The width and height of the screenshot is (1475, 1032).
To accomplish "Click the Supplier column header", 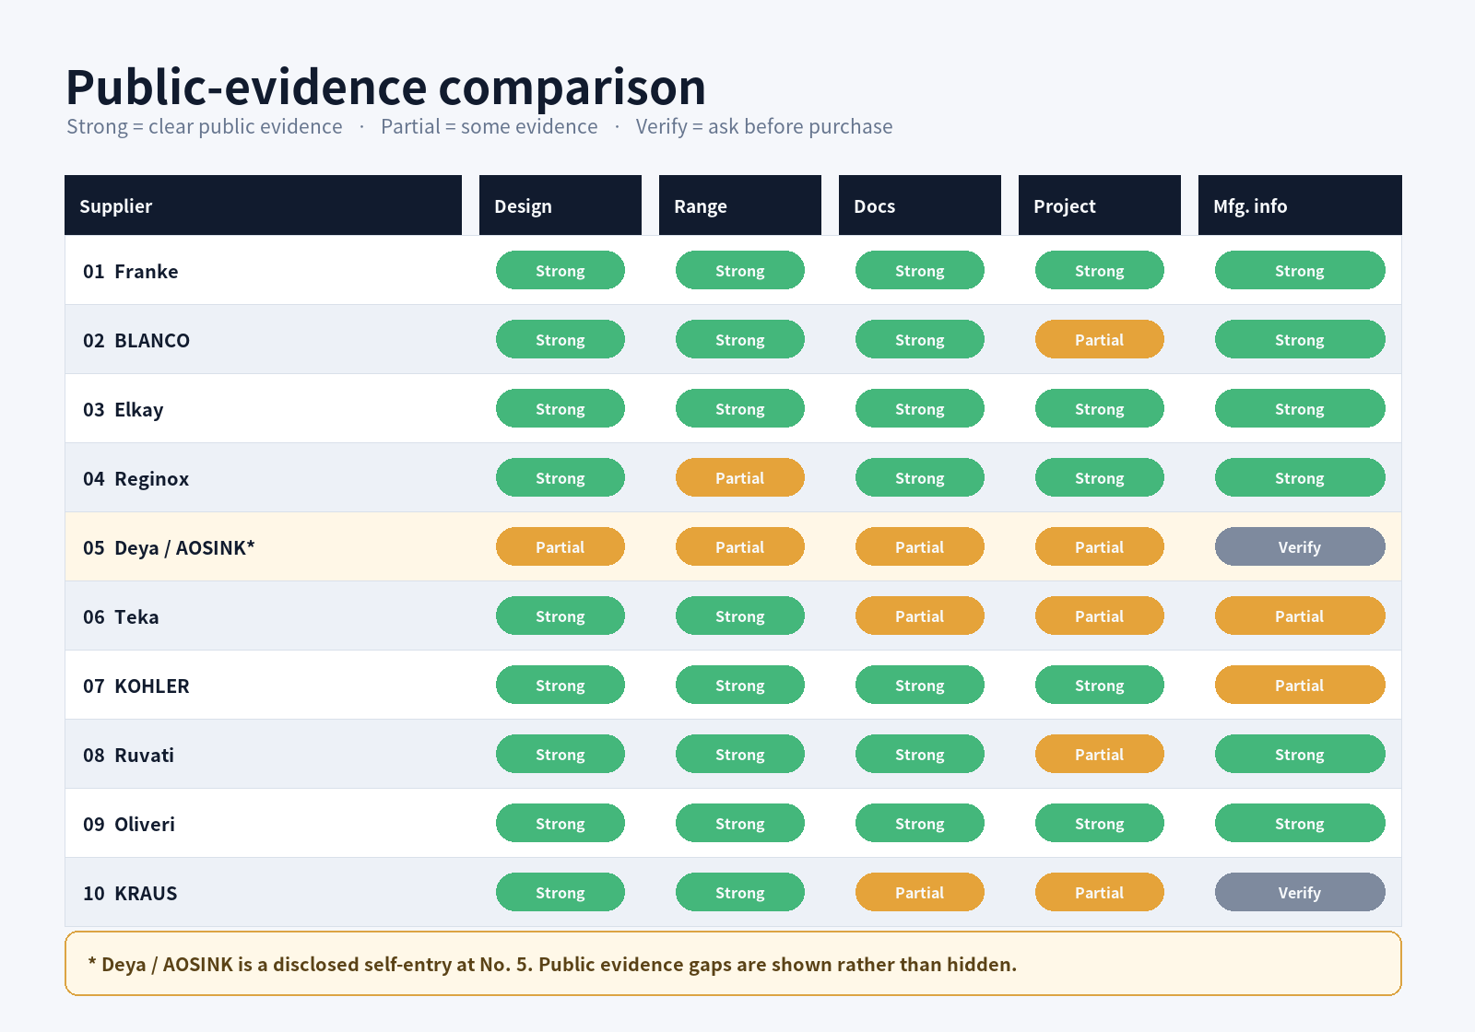I will (x=263, y=205).
